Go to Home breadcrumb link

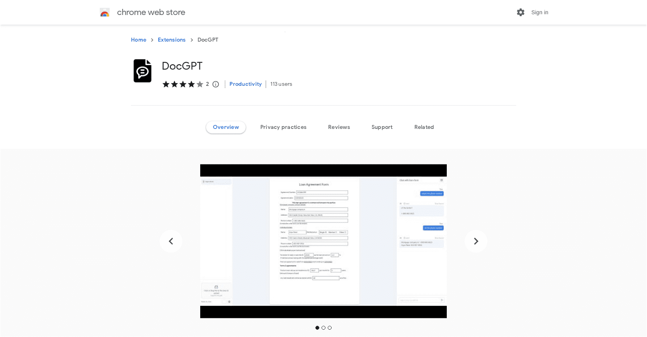coord(139,40)
